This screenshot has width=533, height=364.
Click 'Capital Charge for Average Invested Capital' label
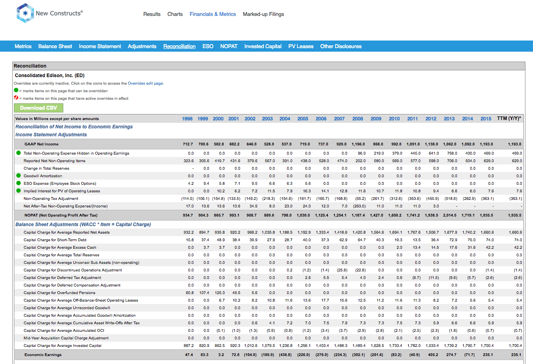pyautogui.click(x=62, y=345)
